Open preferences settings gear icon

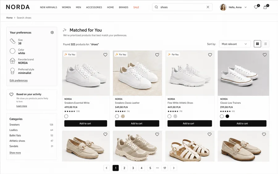(x=52, y=32)
